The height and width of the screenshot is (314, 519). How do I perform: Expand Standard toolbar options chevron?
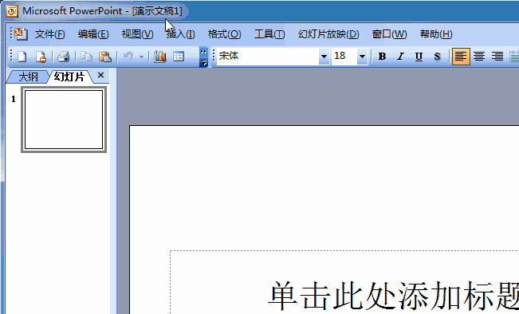pyautogui.click(x=203, y=57)
